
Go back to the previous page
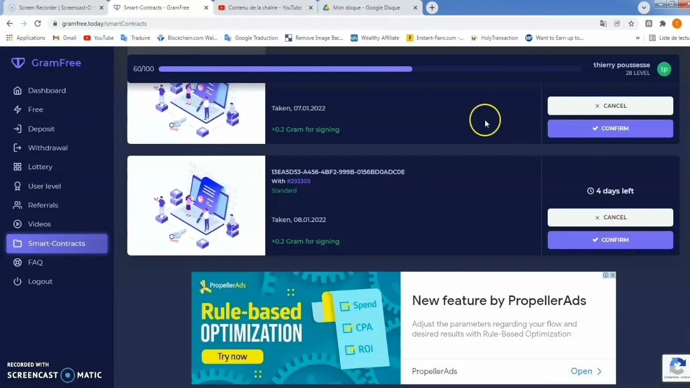click(x=10, y=24)
